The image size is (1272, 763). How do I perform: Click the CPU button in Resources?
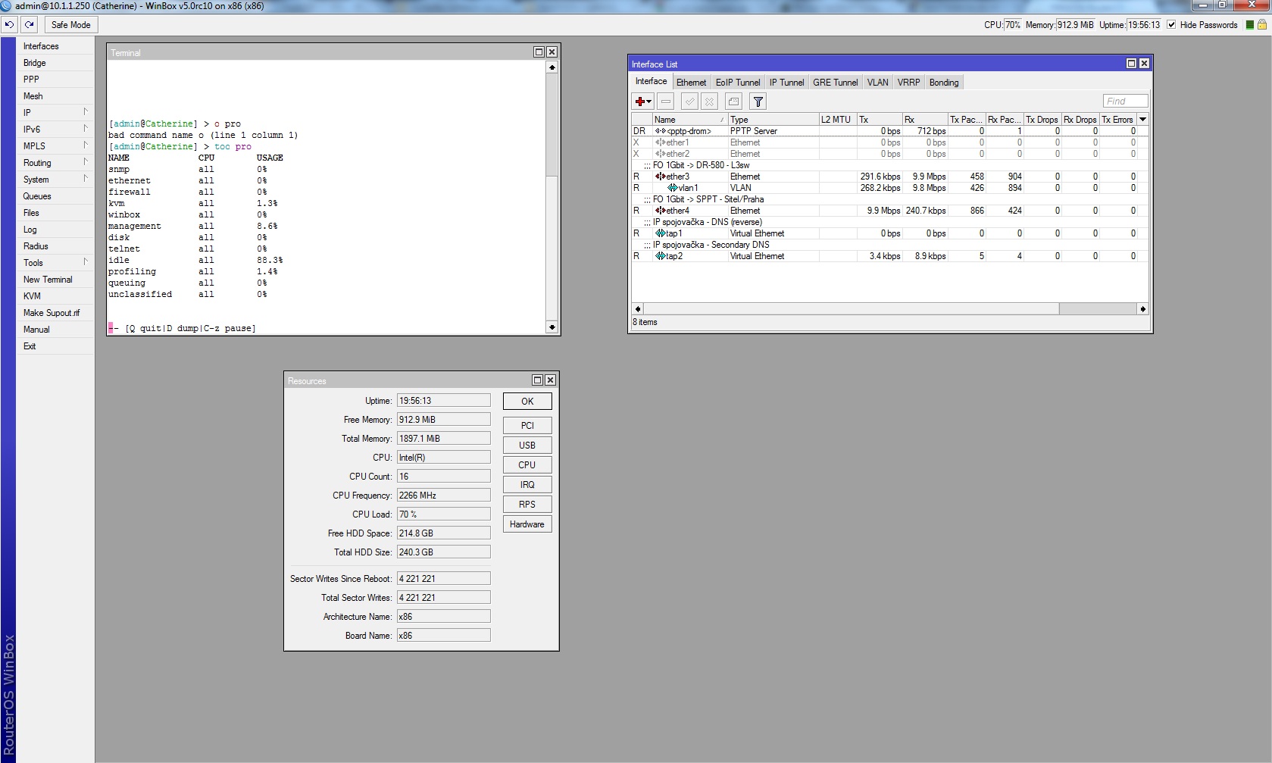click(527, 465)
